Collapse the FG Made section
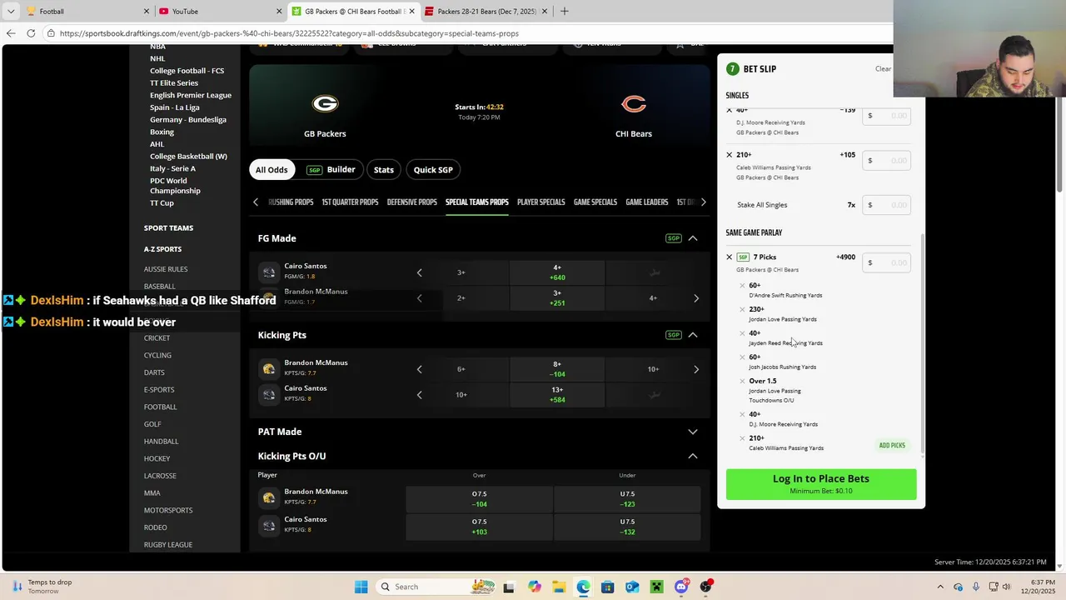 click(x=693, y=238)
